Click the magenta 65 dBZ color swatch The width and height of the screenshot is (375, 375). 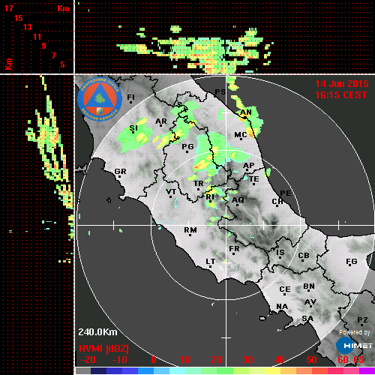tap(367, 370)
